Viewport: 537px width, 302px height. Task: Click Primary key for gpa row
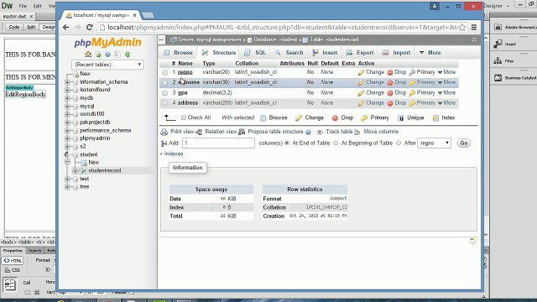pyautogui.click(x=422, y=93)
